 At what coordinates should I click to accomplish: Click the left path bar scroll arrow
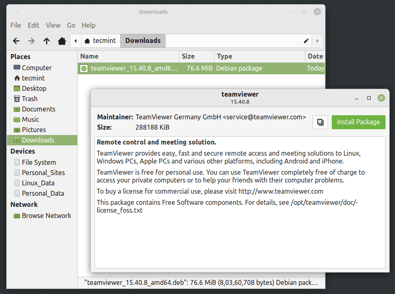click(76, 41)
